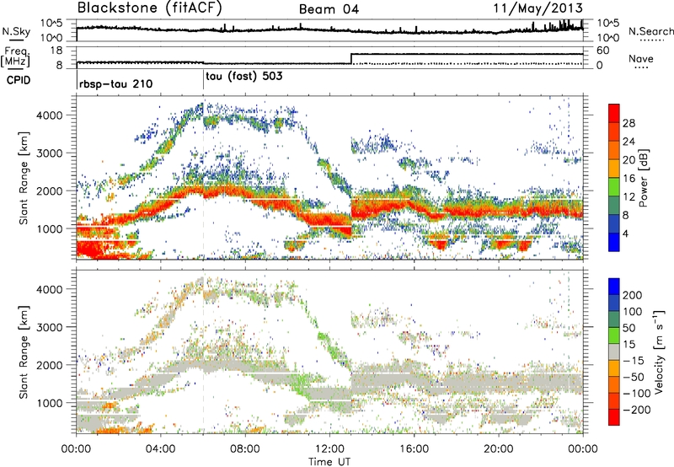Image resolution: width=674 pixels, height=467 pixels.
Task: Click the '20:00' time axis tick label
Action: click(499, 449)
